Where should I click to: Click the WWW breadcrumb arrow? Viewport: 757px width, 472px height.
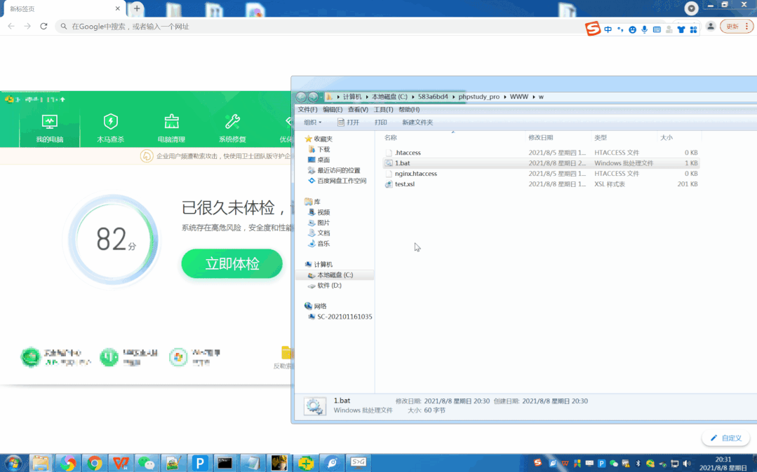[533, 97]
